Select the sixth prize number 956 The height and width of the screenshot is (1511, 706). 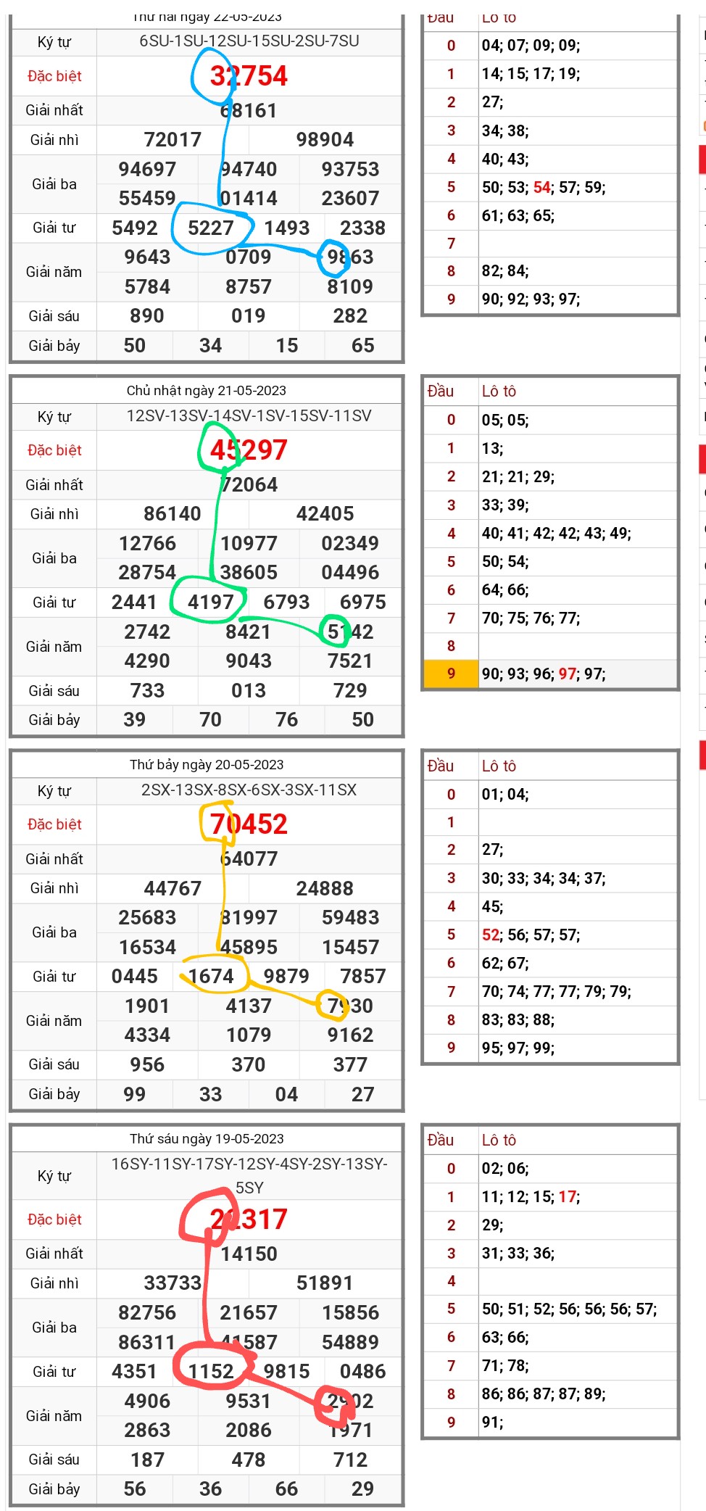click(x=147, y=1065)
